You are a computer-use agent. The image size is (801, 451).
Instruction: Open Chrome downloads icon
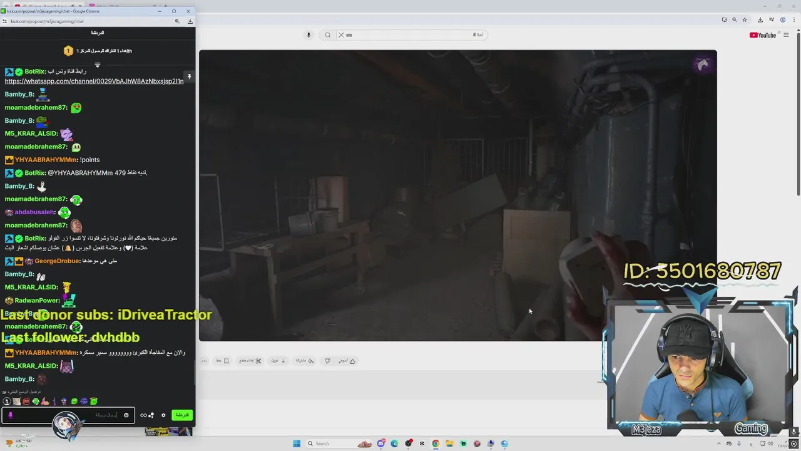(760, 19)
